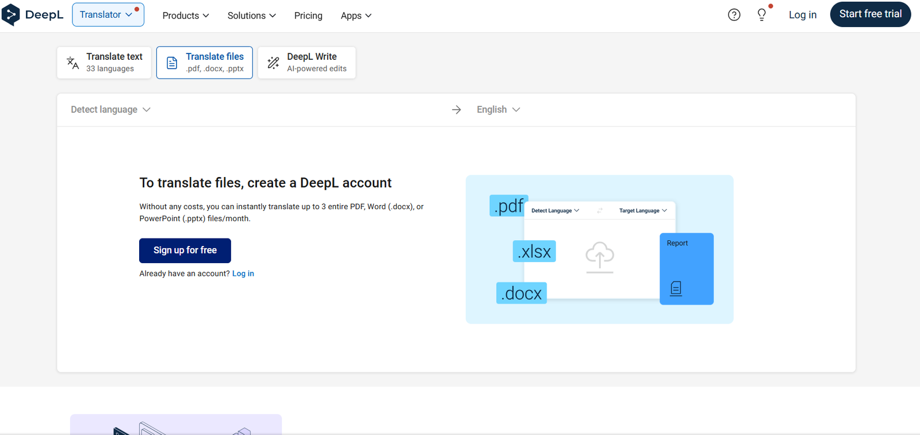This screenshot has width=920, height=435.
Task: Click the magic pen DeepL Write icon
Action: (x=273, y=63)
